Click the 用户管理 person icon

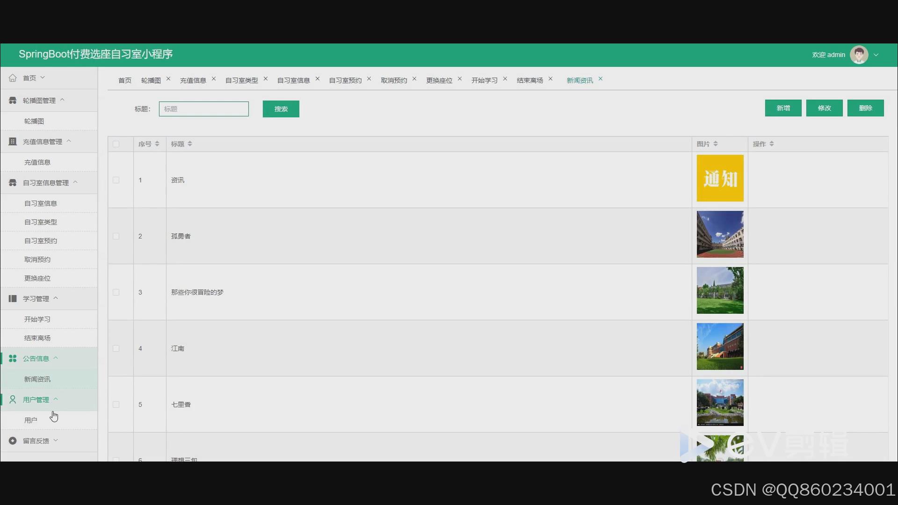[13, 400]
